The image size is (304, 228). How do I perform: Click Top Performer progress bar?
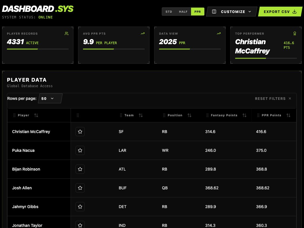click(266, 58)
